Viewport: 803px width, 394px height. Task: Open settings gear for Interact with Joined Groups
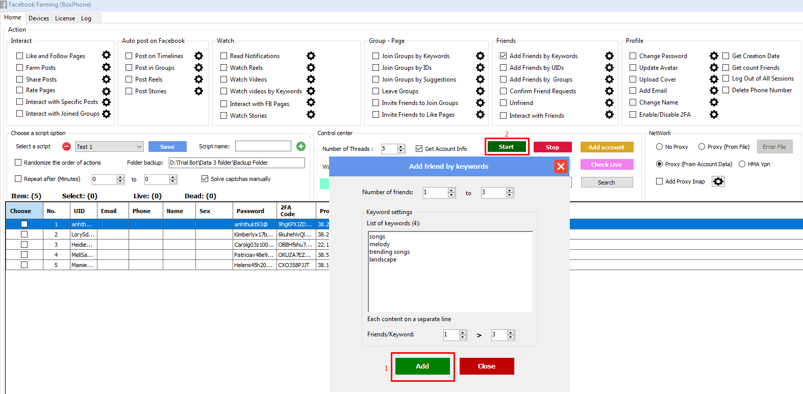106,114
